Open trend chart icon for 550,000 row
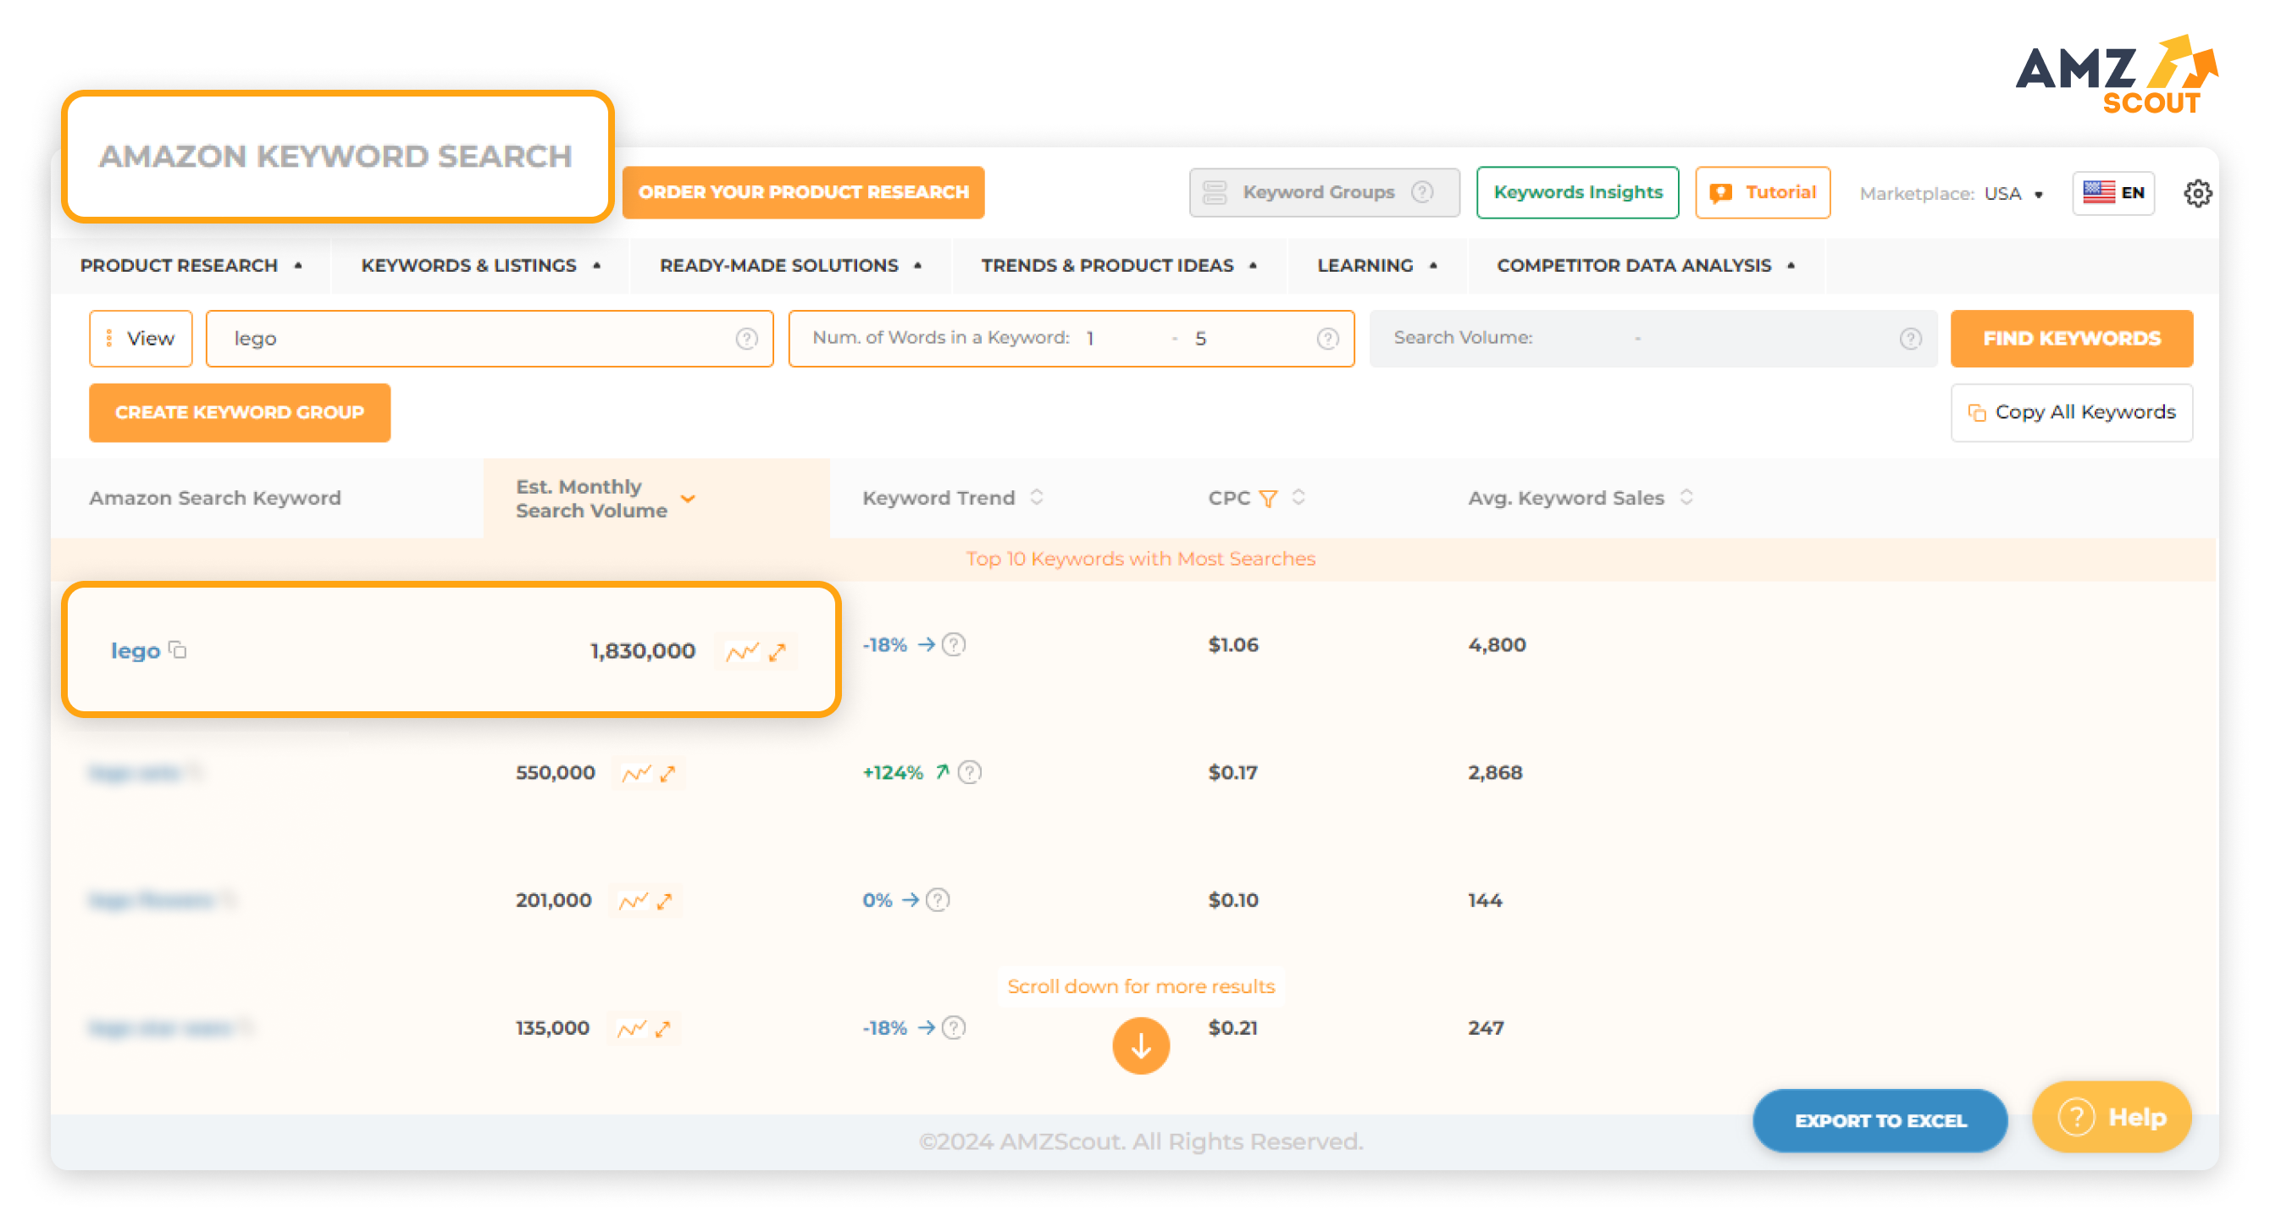This screenshot has width=2270, height=1221. point(635,773)
